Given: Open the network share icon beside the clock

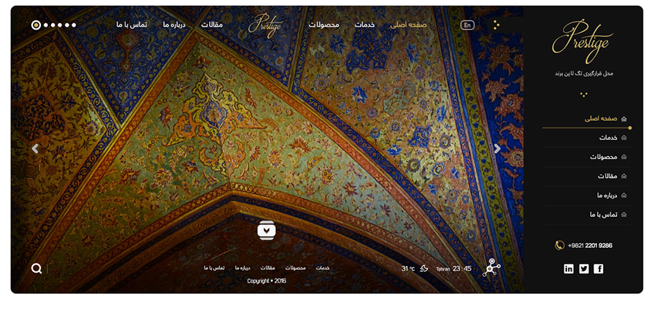Looking at the screenshot, I should (x=491, y=267).
